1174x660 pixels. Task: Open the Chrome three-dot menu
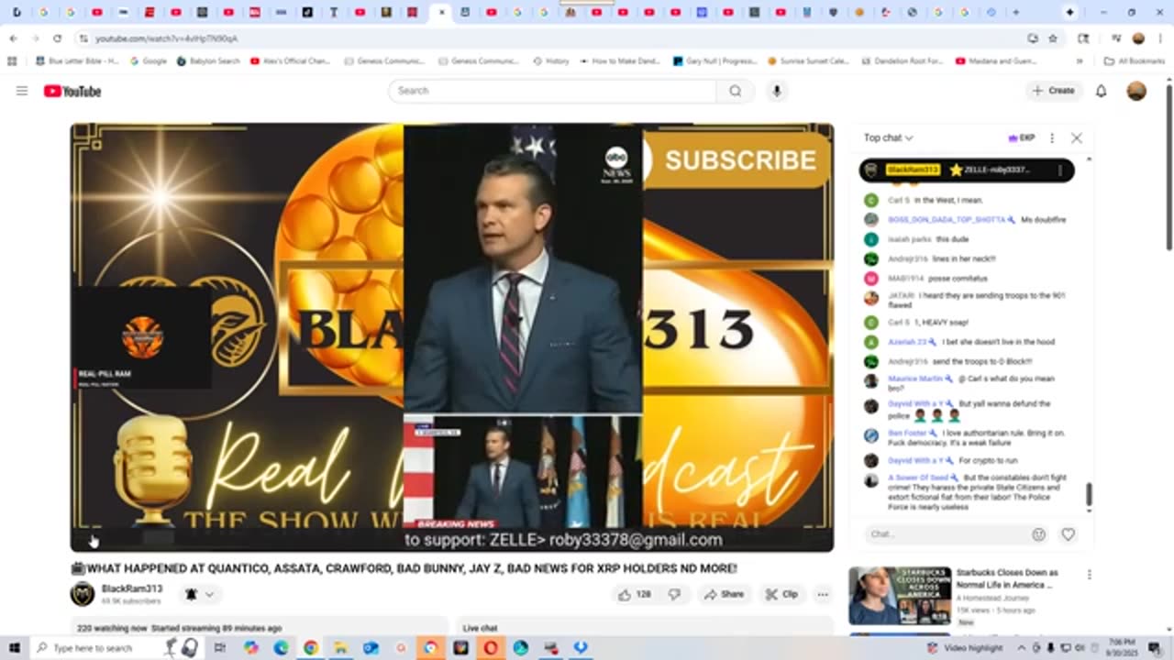1159,38
